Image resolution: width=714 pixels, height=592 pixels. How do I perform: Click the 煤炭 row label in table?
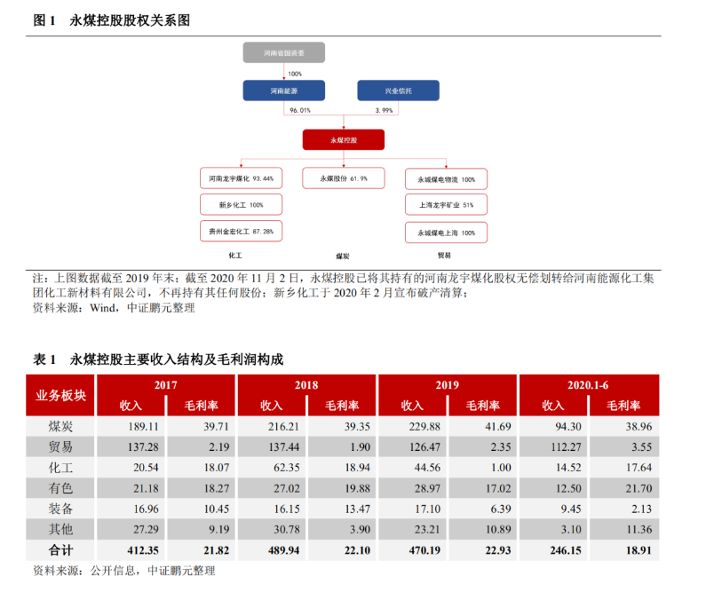point(60,426)
